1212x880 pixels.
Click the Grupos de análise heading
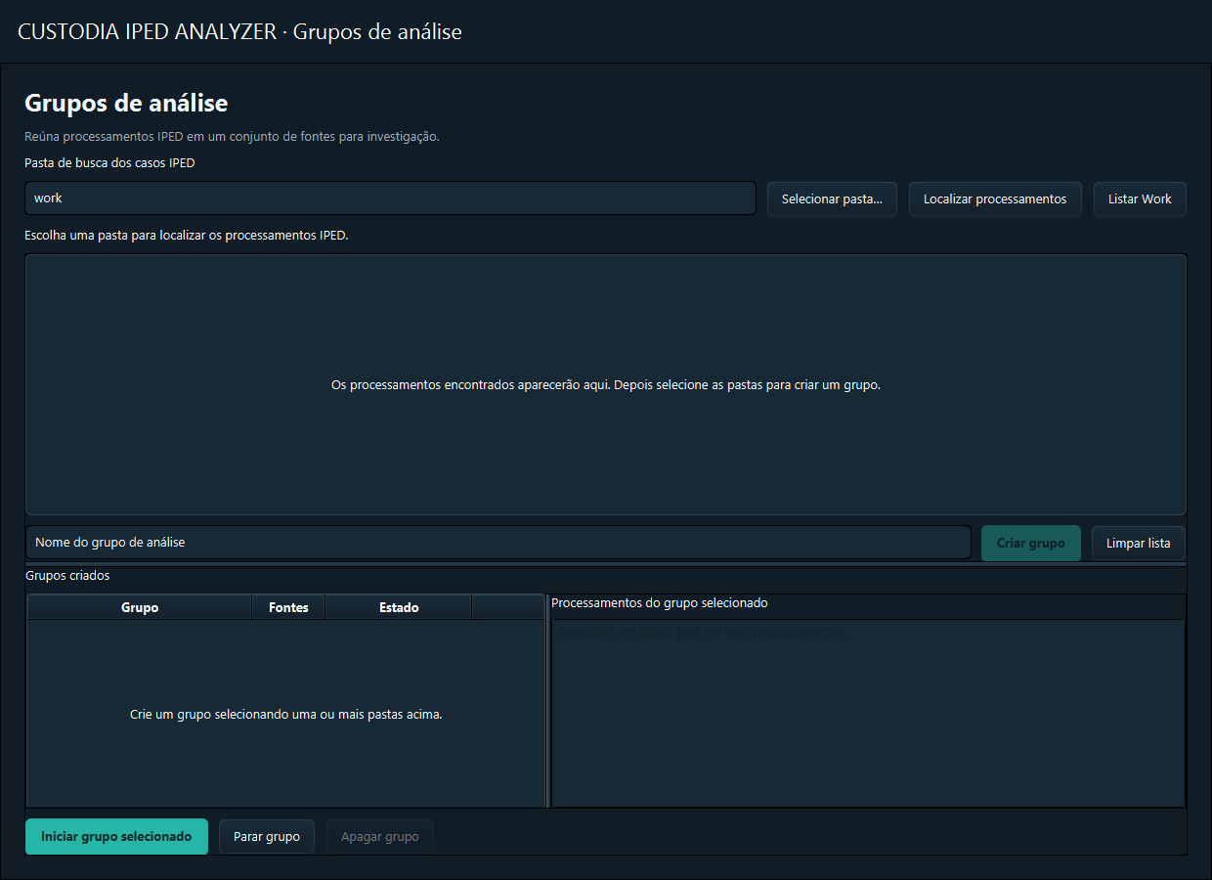click(126, 103)
